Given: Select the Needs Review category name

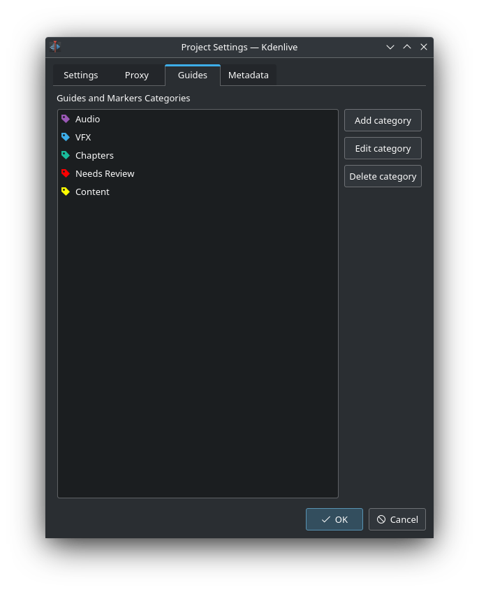Looking at the screenshot, I should click(x=105, y=173).
